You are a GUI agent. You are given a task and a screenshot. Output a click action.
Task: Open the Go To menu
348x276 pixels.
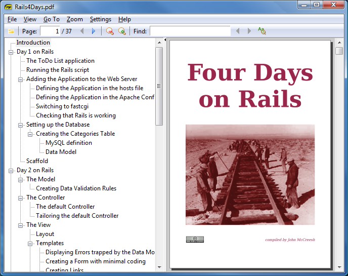52,19
